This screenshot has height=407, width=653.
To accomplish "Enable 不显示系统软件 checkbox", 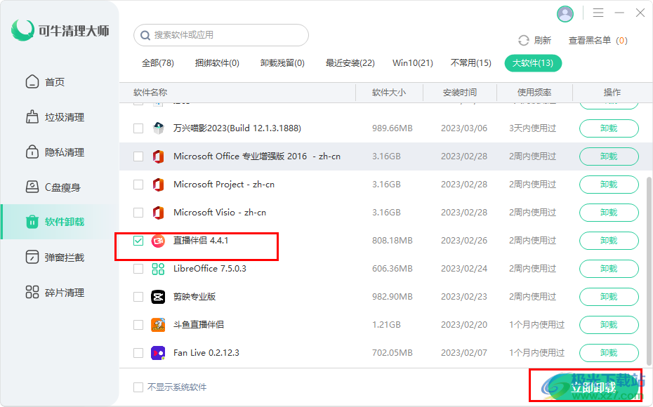I will click(x=138, y=387).
